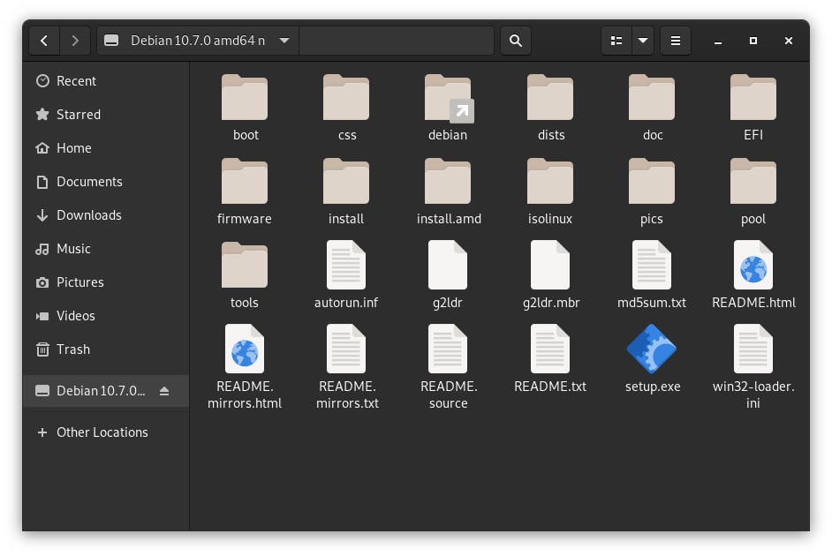Open search with the magnifier button
The width and height of the screenshot is (832, 556).
click(x=515, y=41)
